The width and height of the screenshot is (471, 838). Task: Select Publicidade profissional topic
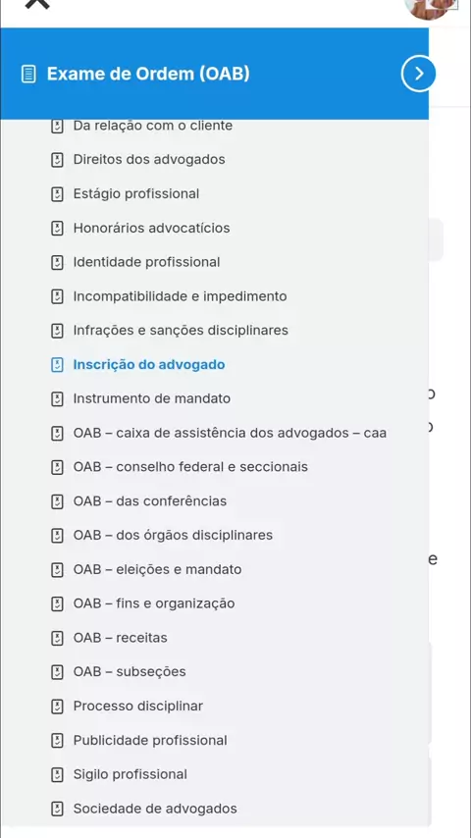[150, 741]
